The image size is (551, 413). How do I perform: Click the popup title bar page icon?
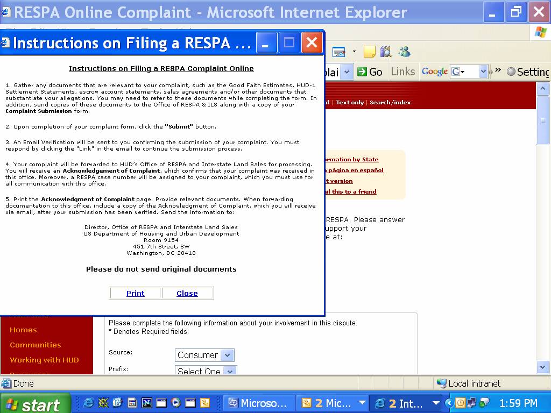pyautogui.click(x=5, y=42)
